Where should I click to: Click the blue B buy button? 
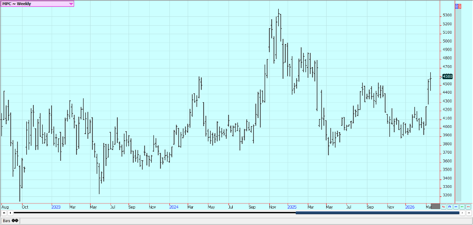[x=457, y=7]
